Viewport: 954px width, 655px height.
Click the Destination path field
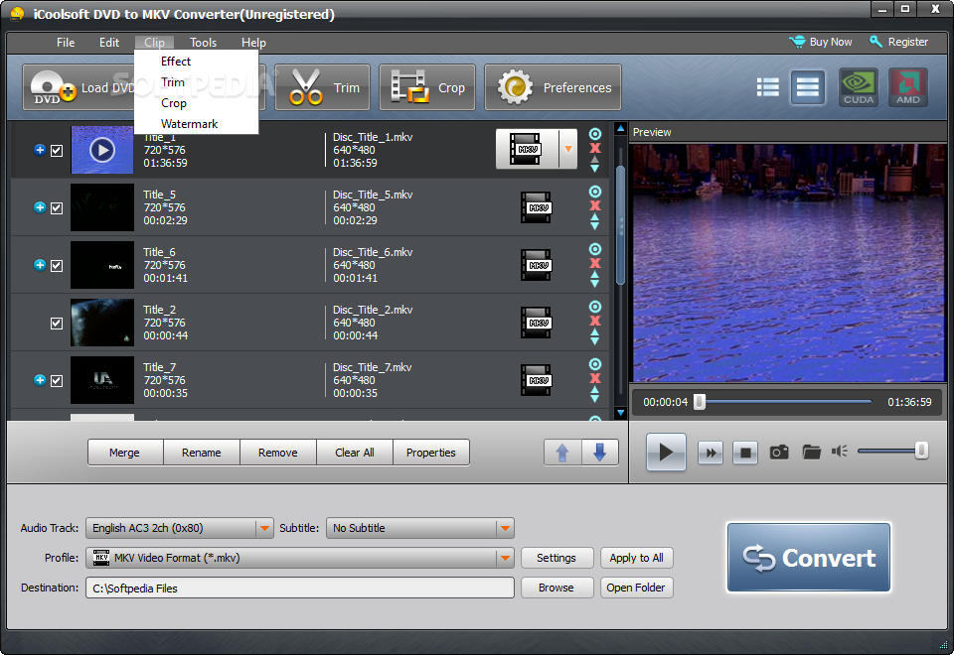300,589
